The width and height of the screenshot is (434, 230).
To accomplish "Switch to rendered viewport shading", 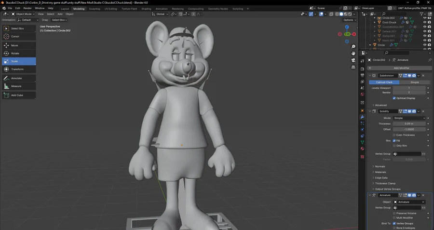I will 350,14.
